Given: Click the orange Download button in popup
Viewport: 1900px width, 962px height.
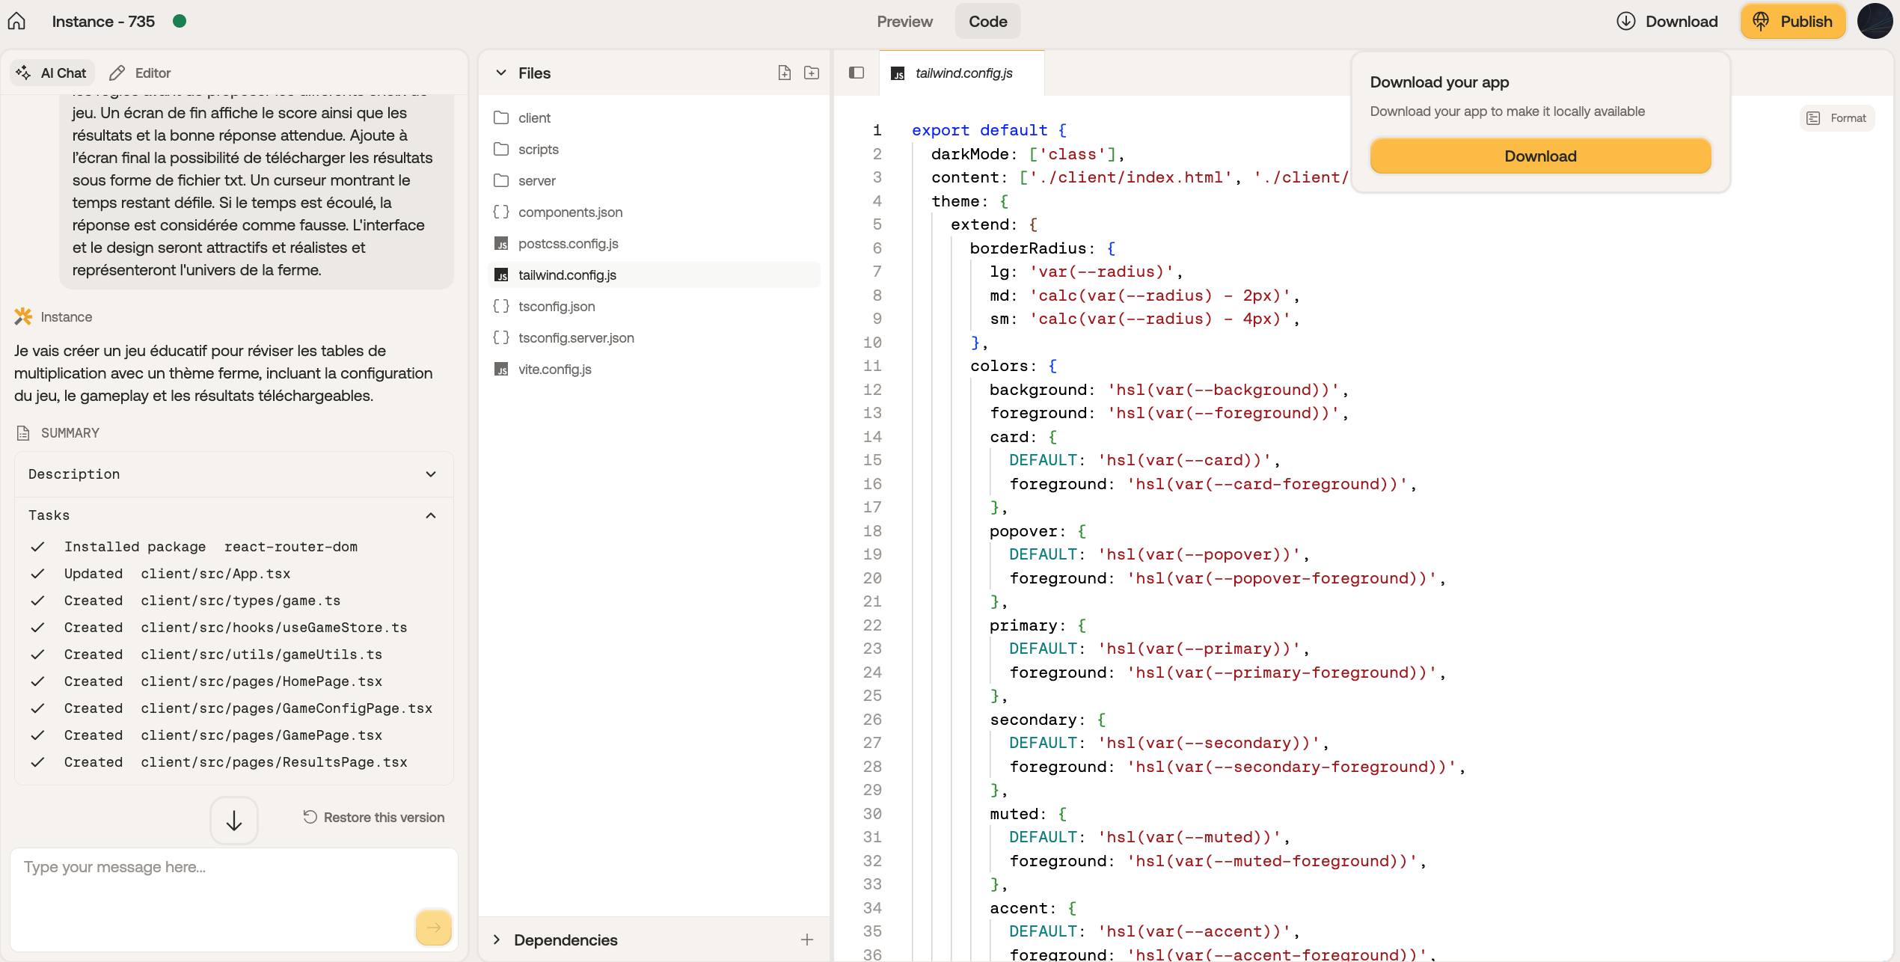Looking at the screenshot, I should pos(1539,156).
